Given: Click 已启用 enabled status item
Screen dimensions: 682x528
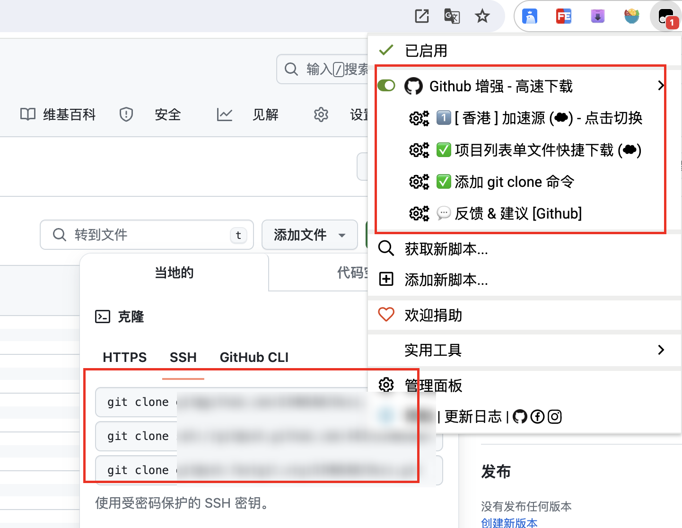Looking at the screenshot, I should (524, 50).
